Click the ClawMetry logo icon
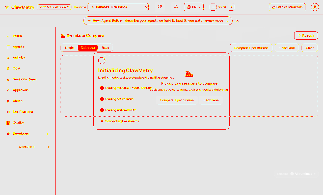This screenshot has height=195, width=323. [7, 7]
